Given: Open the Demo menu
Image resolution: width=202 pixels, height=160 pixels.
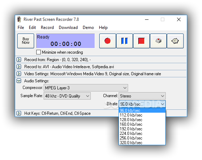Looking at the screenshot, I should click(88, 28).
